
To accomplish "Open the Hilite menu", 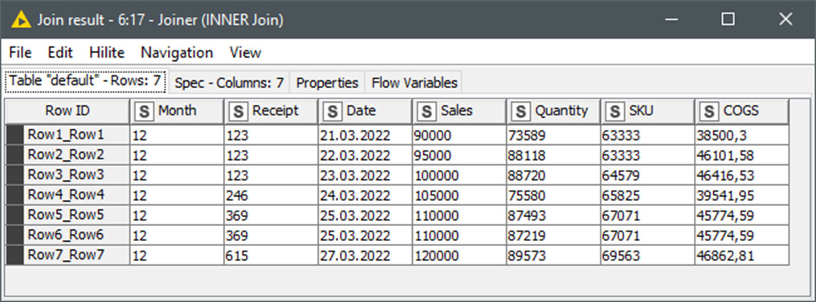I will pyautogui.click(x=107, y=53).
